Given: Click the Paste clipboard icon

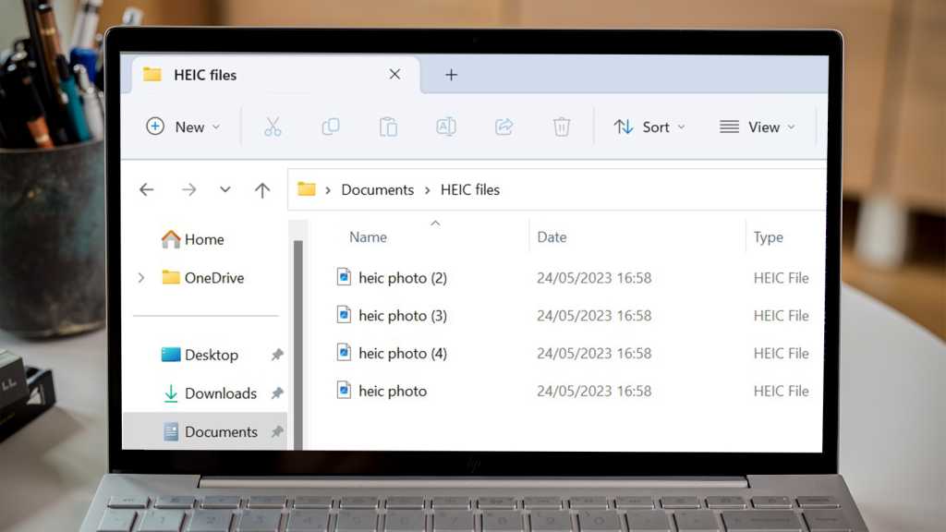Looking at the screenshot, I should [x=388, y=127].
